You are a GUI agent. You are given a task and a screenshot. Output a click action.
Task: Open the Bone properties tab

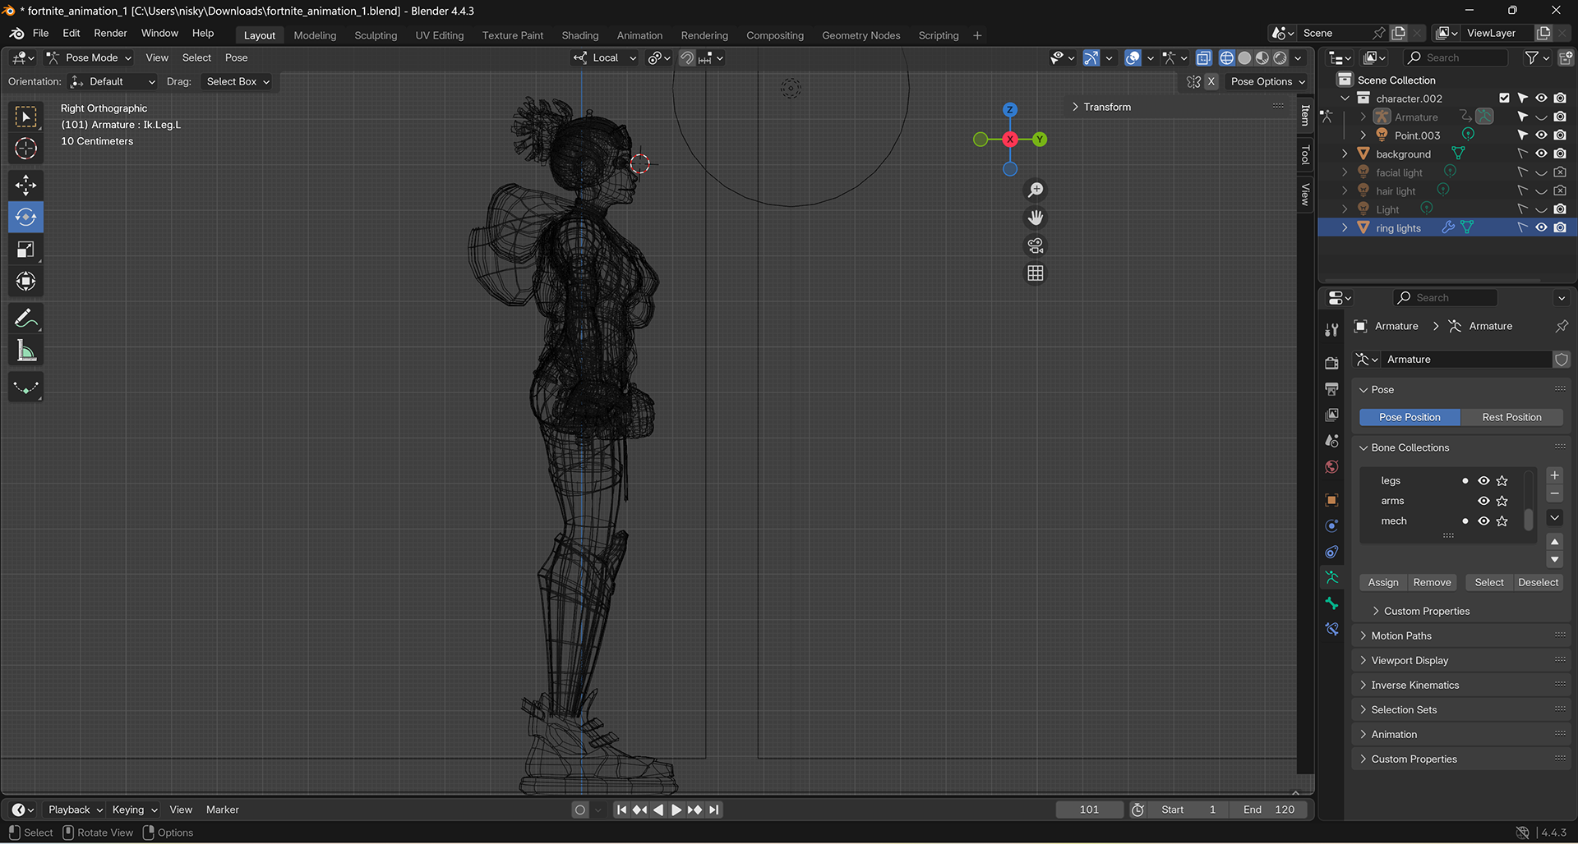point(1331,603)
